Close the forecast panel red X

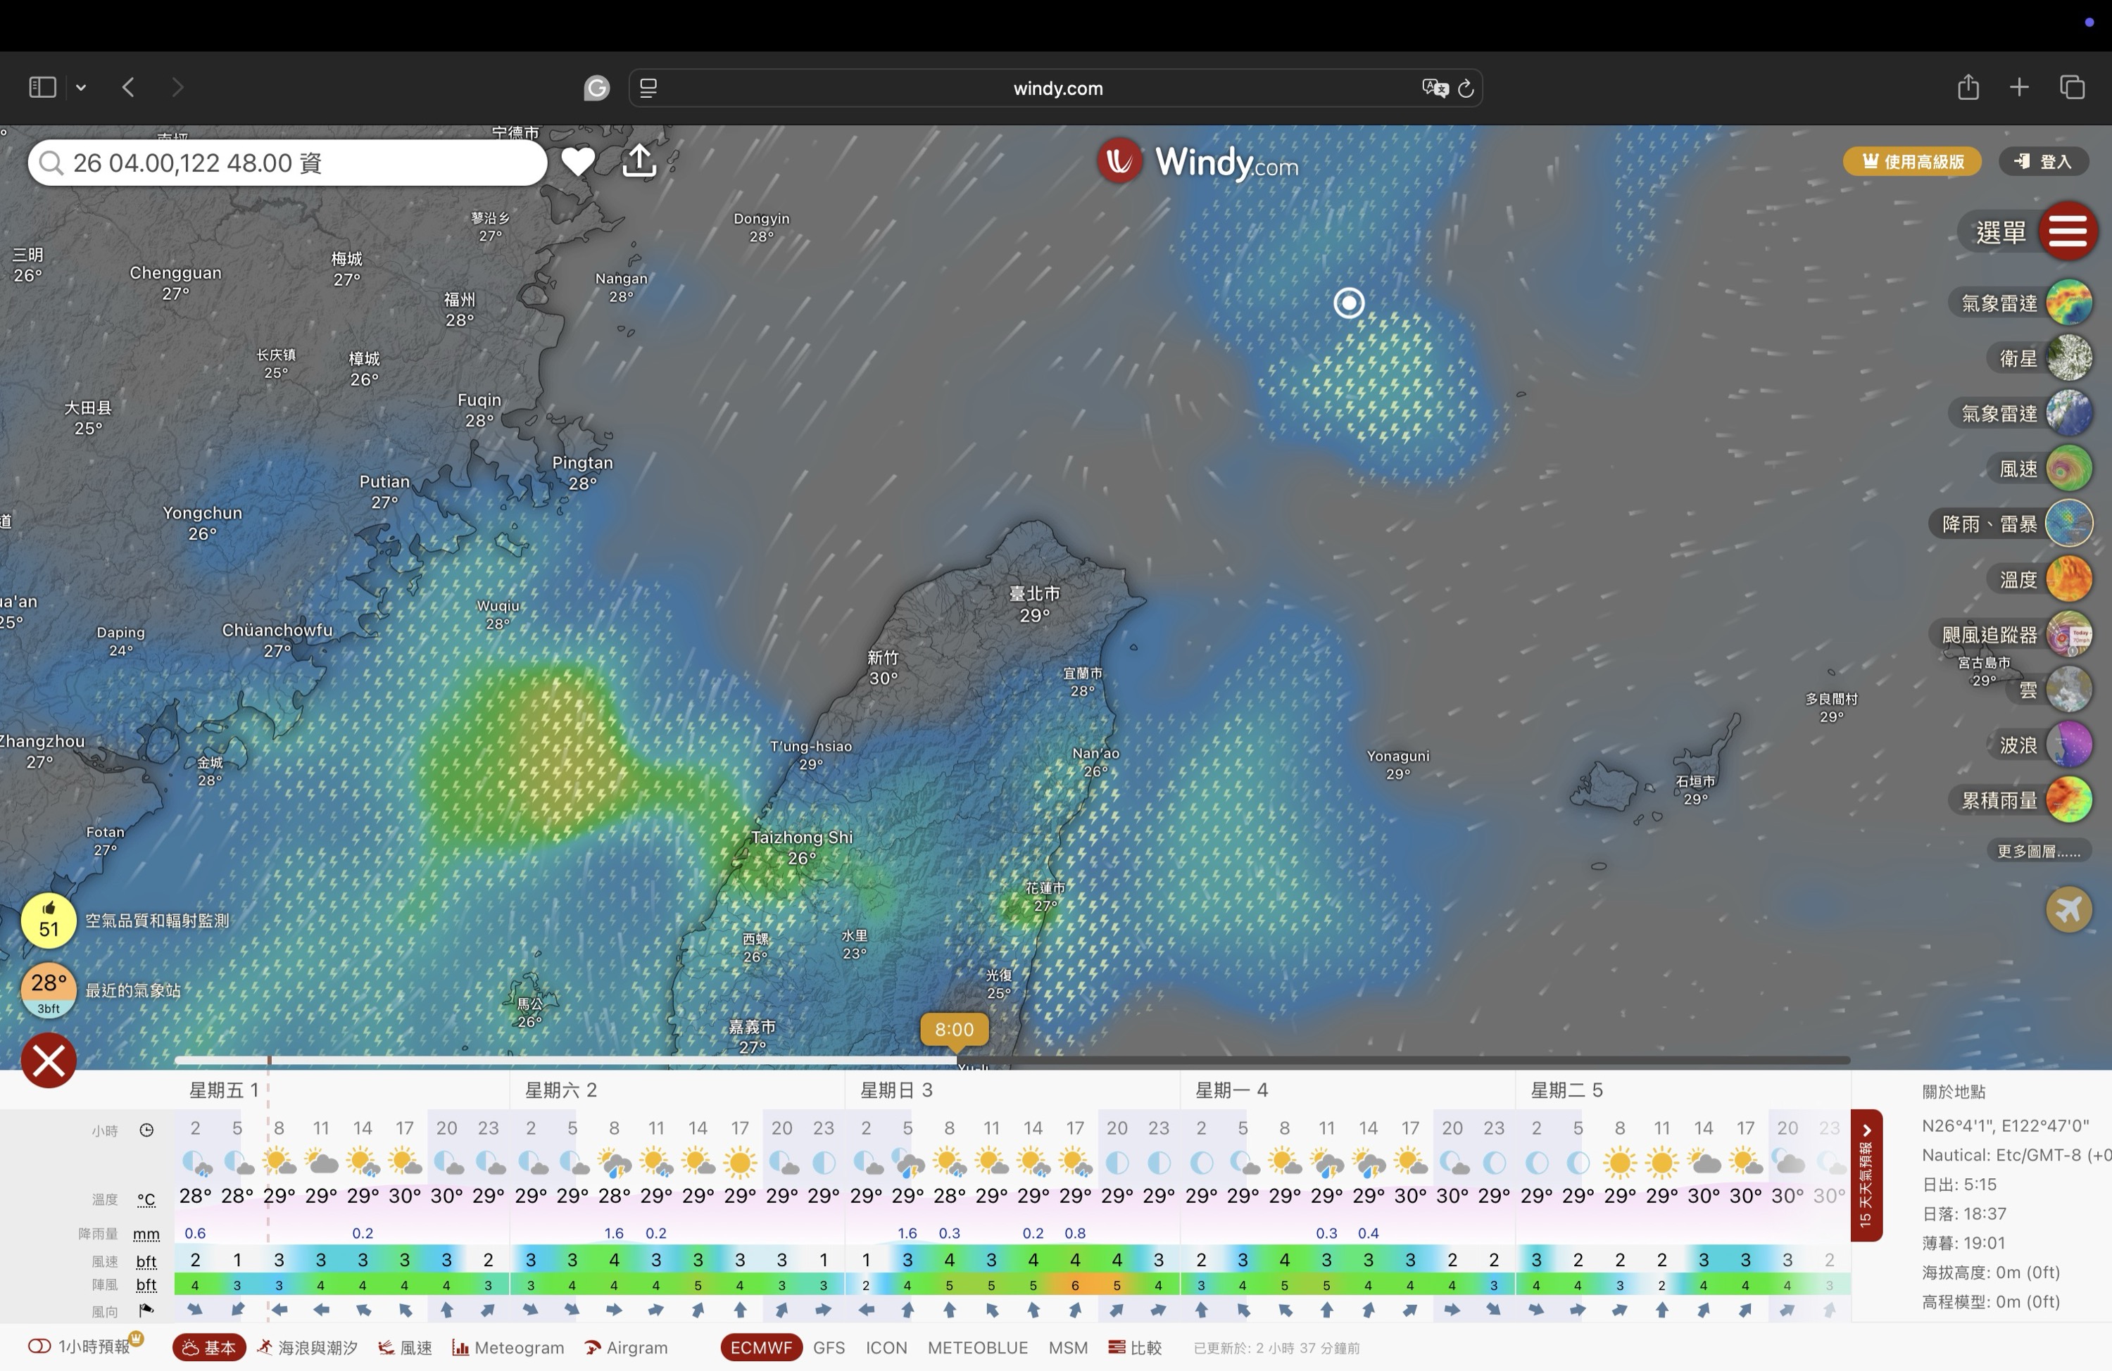coord(49,1061)
